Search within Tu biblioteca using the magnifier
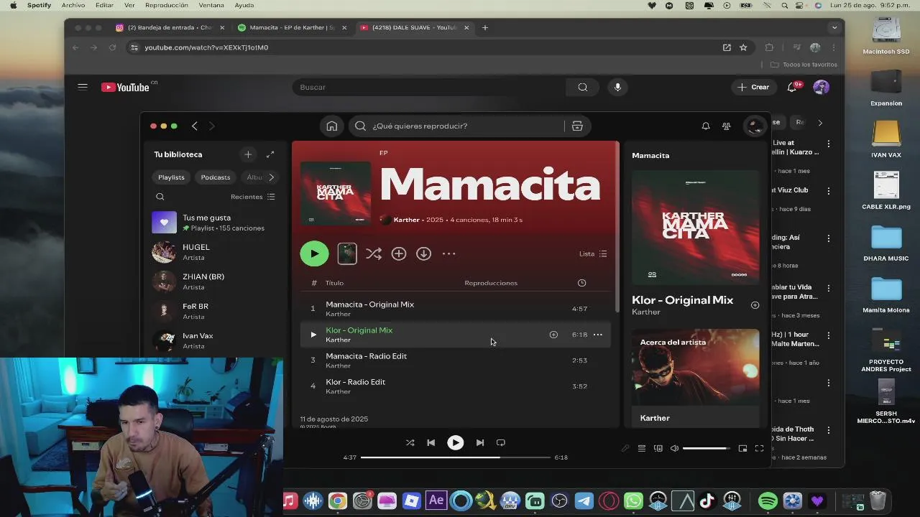 (160, 197)
